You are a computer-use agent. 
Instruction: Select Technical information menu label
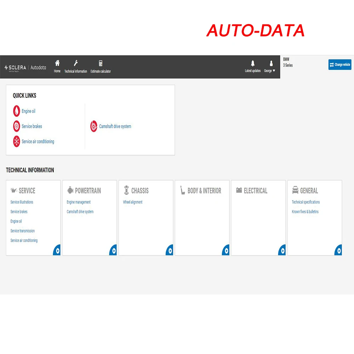point(76,71)
